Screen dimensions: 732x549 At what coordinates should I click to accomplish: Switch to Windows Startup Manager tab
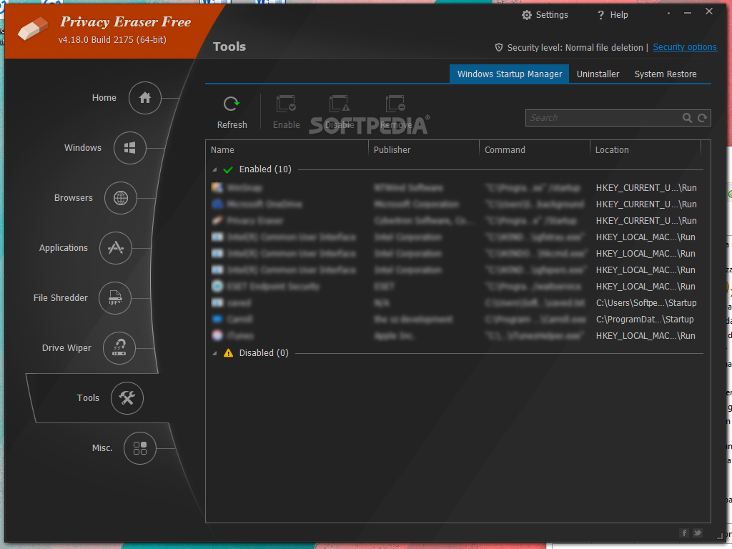coord(509,74)
